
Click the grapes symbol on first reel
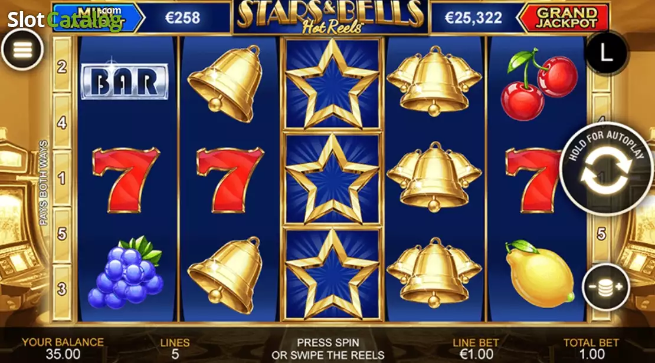[x=125, y=272]
